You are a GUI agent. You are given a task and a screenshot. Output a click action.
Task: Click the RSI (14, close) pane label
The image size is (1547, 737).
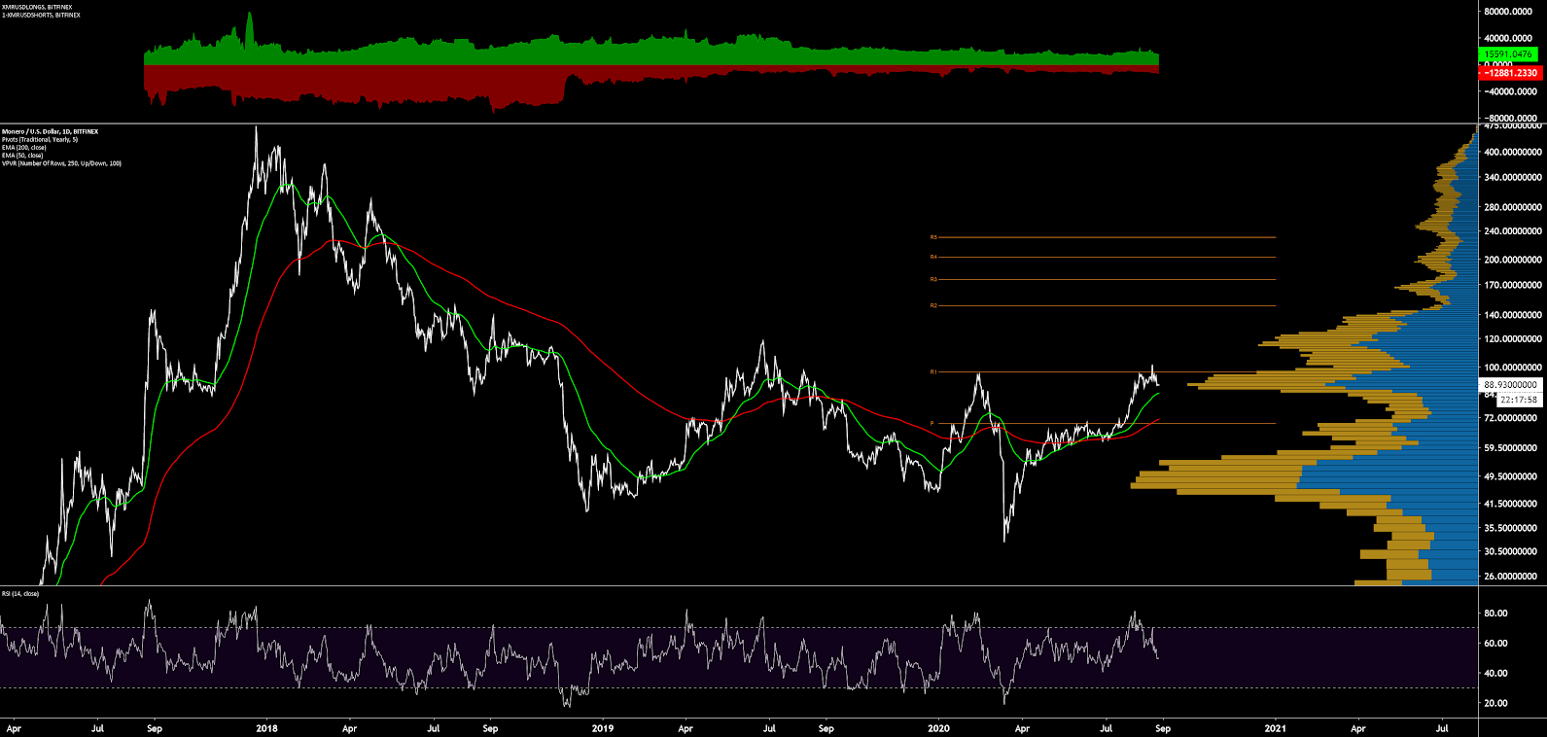(x=20, y=593)
